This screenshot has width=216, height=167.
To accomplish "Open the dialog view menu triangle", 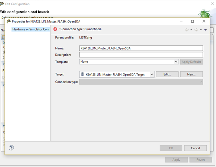I will (205, 30).
